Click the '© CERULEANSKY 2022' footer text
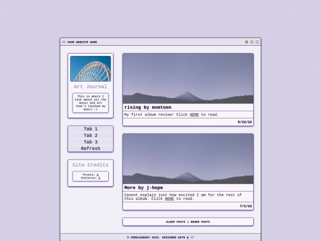321x241 pixels. point(143,237)
